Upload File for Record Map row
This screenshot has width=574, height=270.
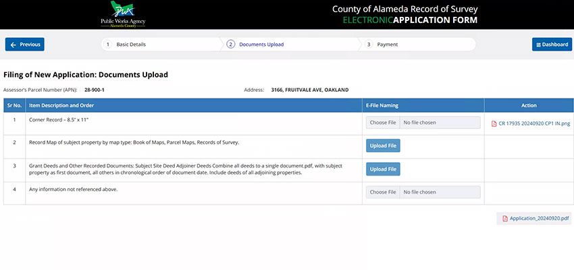click(x=383, y=146)
